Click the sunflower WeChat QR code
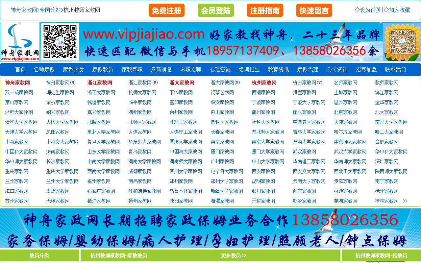Viewport: 421px width, 263px height. [402, 42]
